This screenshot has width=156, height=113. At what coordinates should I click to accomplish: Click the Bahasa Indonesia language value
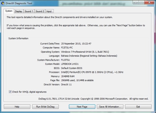pyautogui.click(x=89, y=56)
